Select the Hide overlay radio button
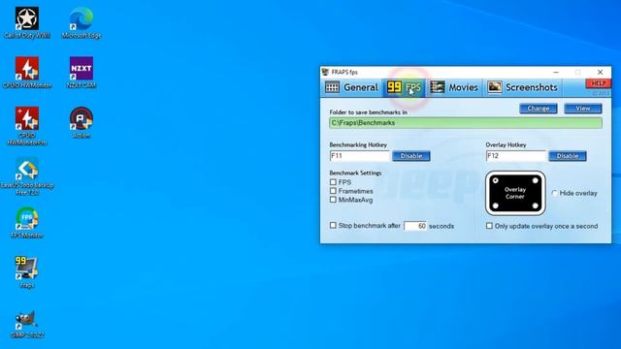The width and height of the screenshot is (621, 349). tap(554, 193)
